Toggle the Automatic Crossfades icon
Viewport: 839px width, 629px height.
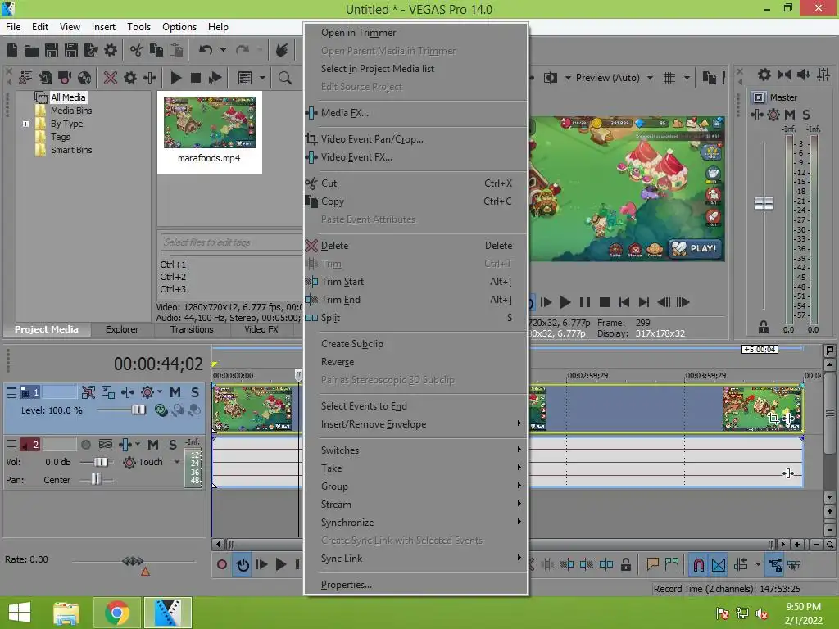coord(719,564)
